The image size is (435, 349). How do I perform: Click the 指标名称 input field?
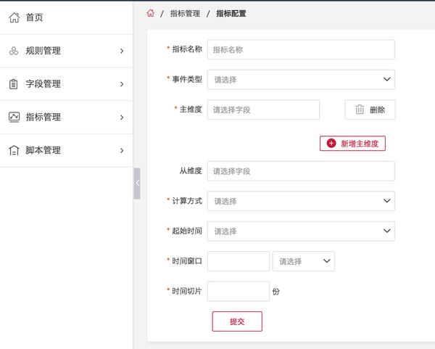coord(301,49)
